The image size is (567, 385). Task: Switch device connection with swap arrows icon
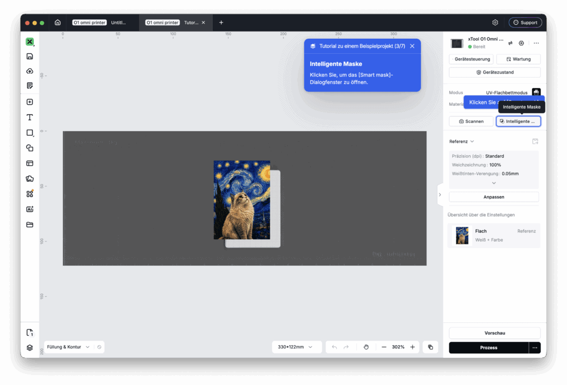(510, 43)
